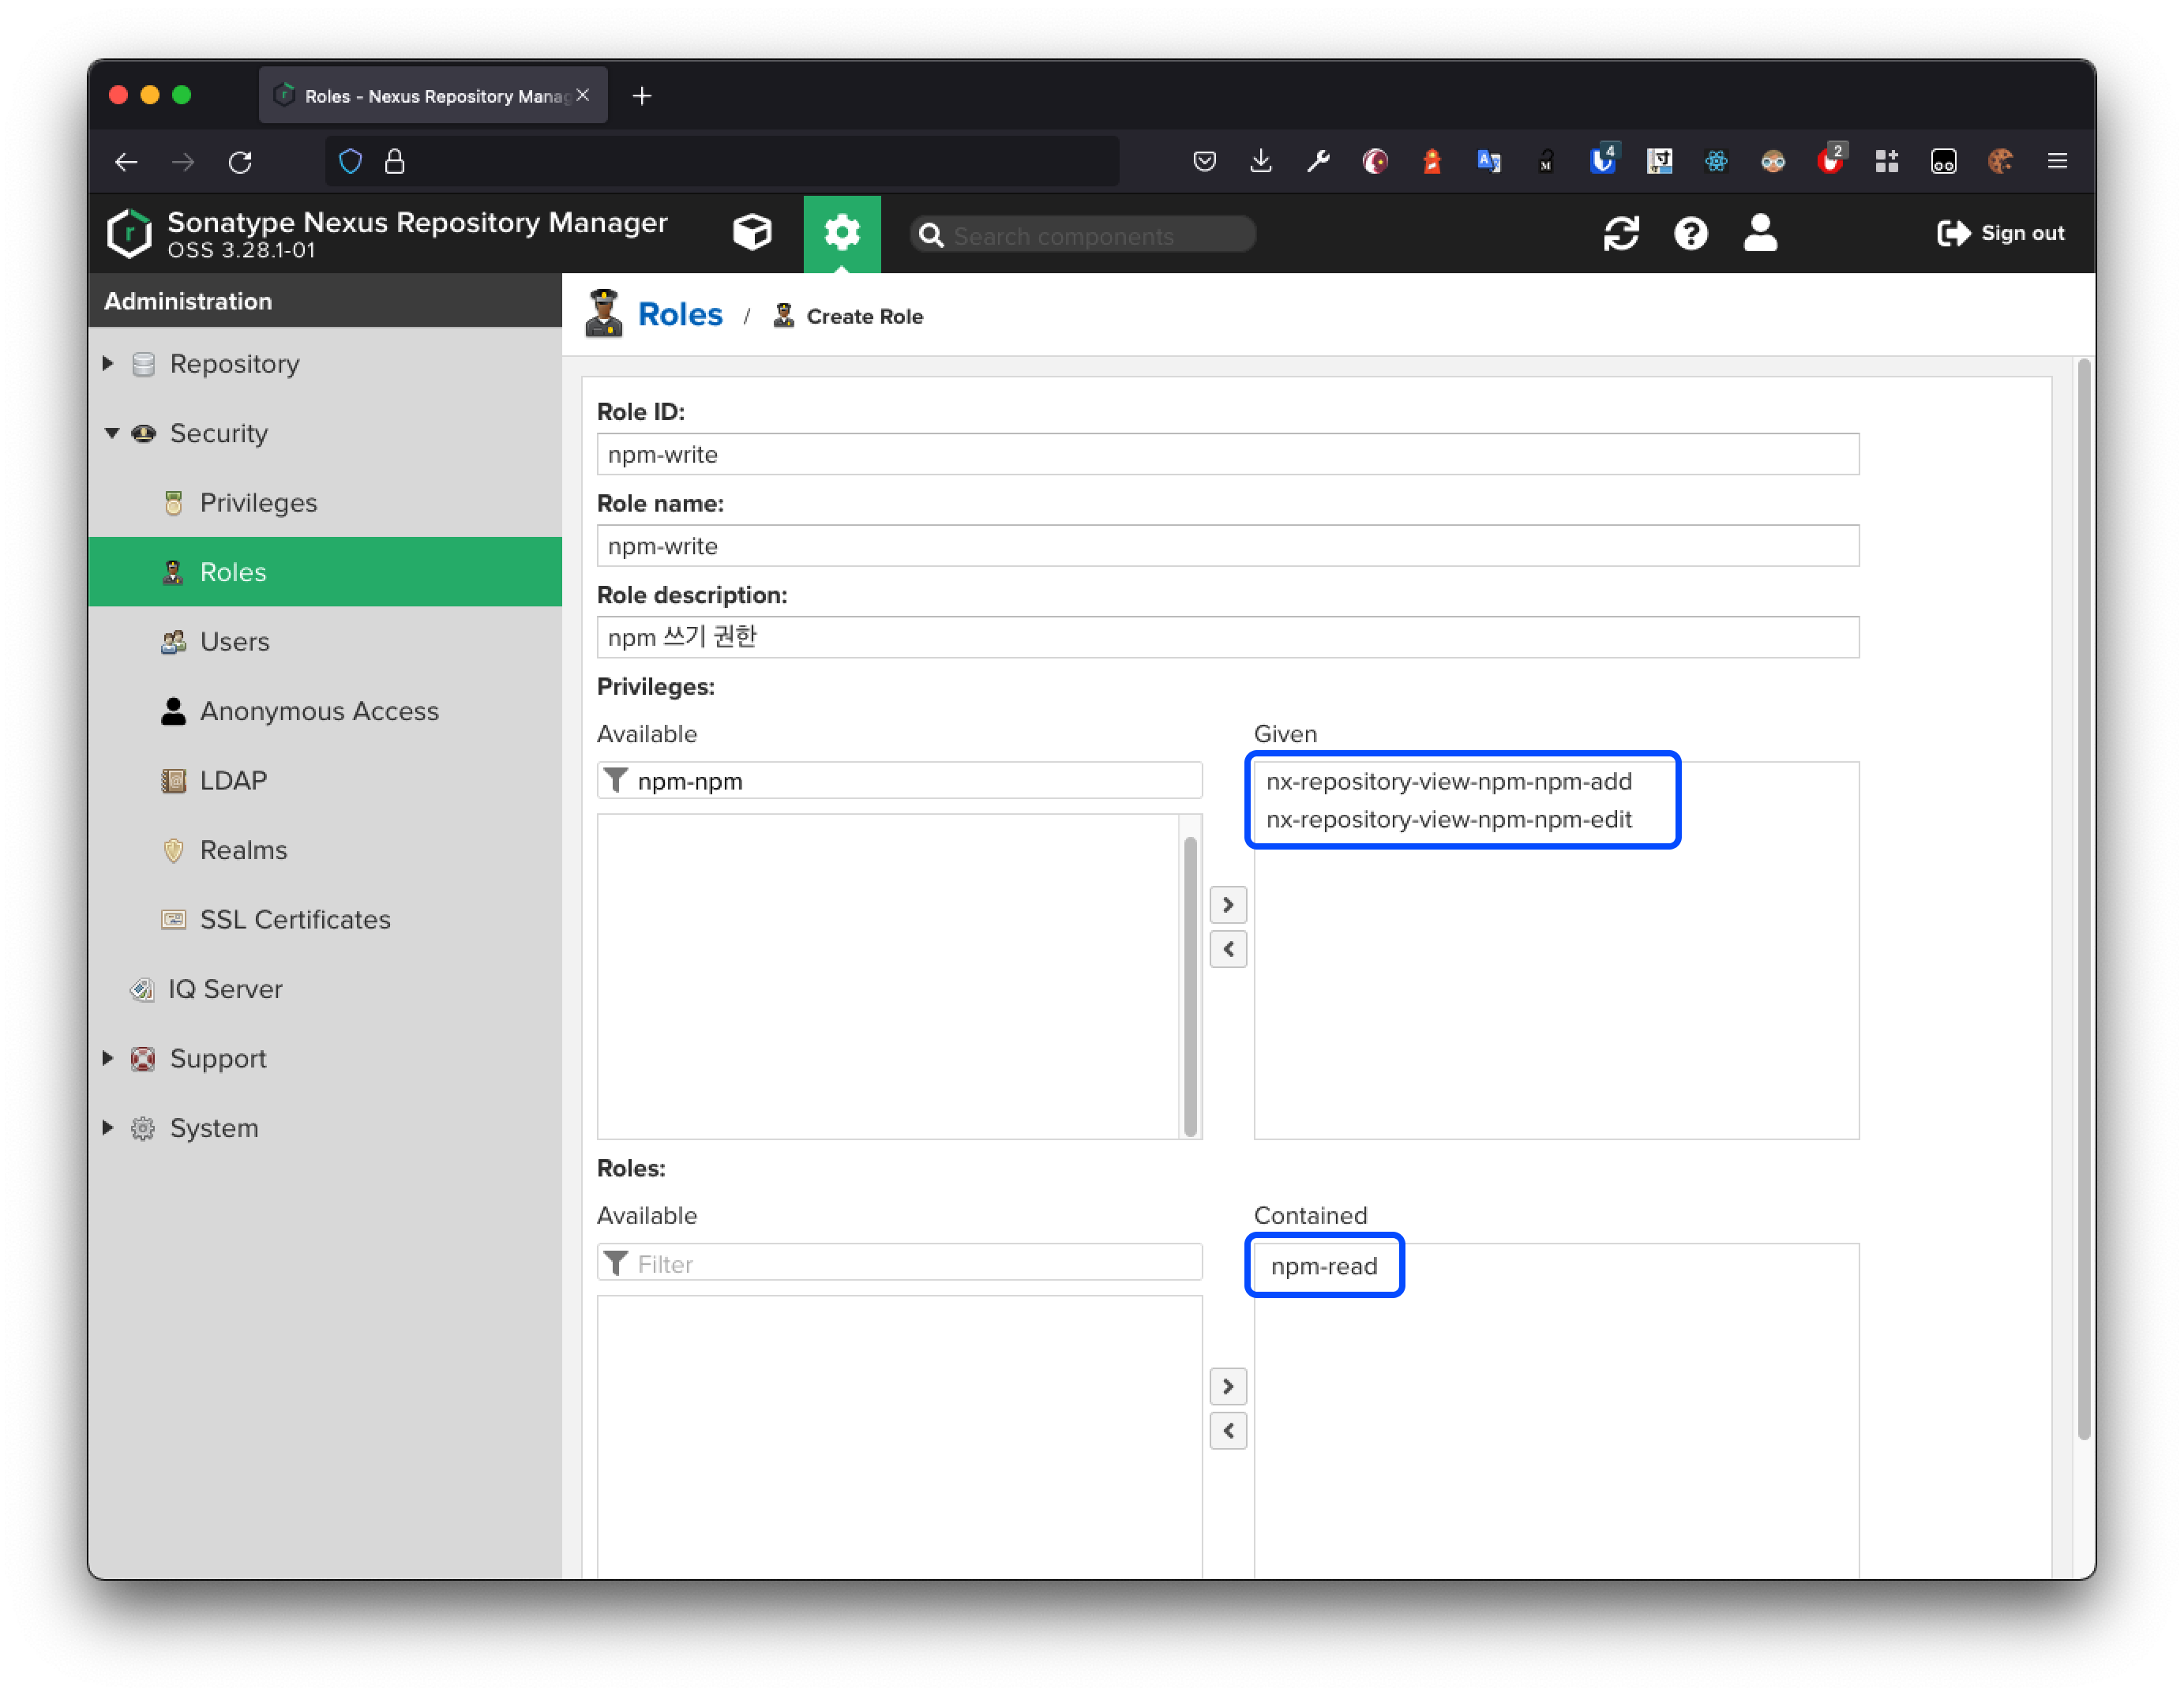The width and height of the screenshot is (2184, 1696).
Task: Click Sign out
Action: click(x=2001, y=233)
